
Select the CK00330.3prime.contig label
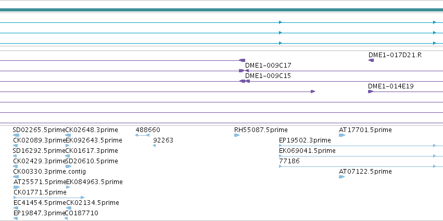(x=49, y=172)
